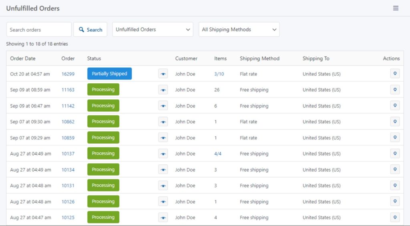Click Processing badge for order 10137
Viewport: 410px width, 226px height.
103,153
